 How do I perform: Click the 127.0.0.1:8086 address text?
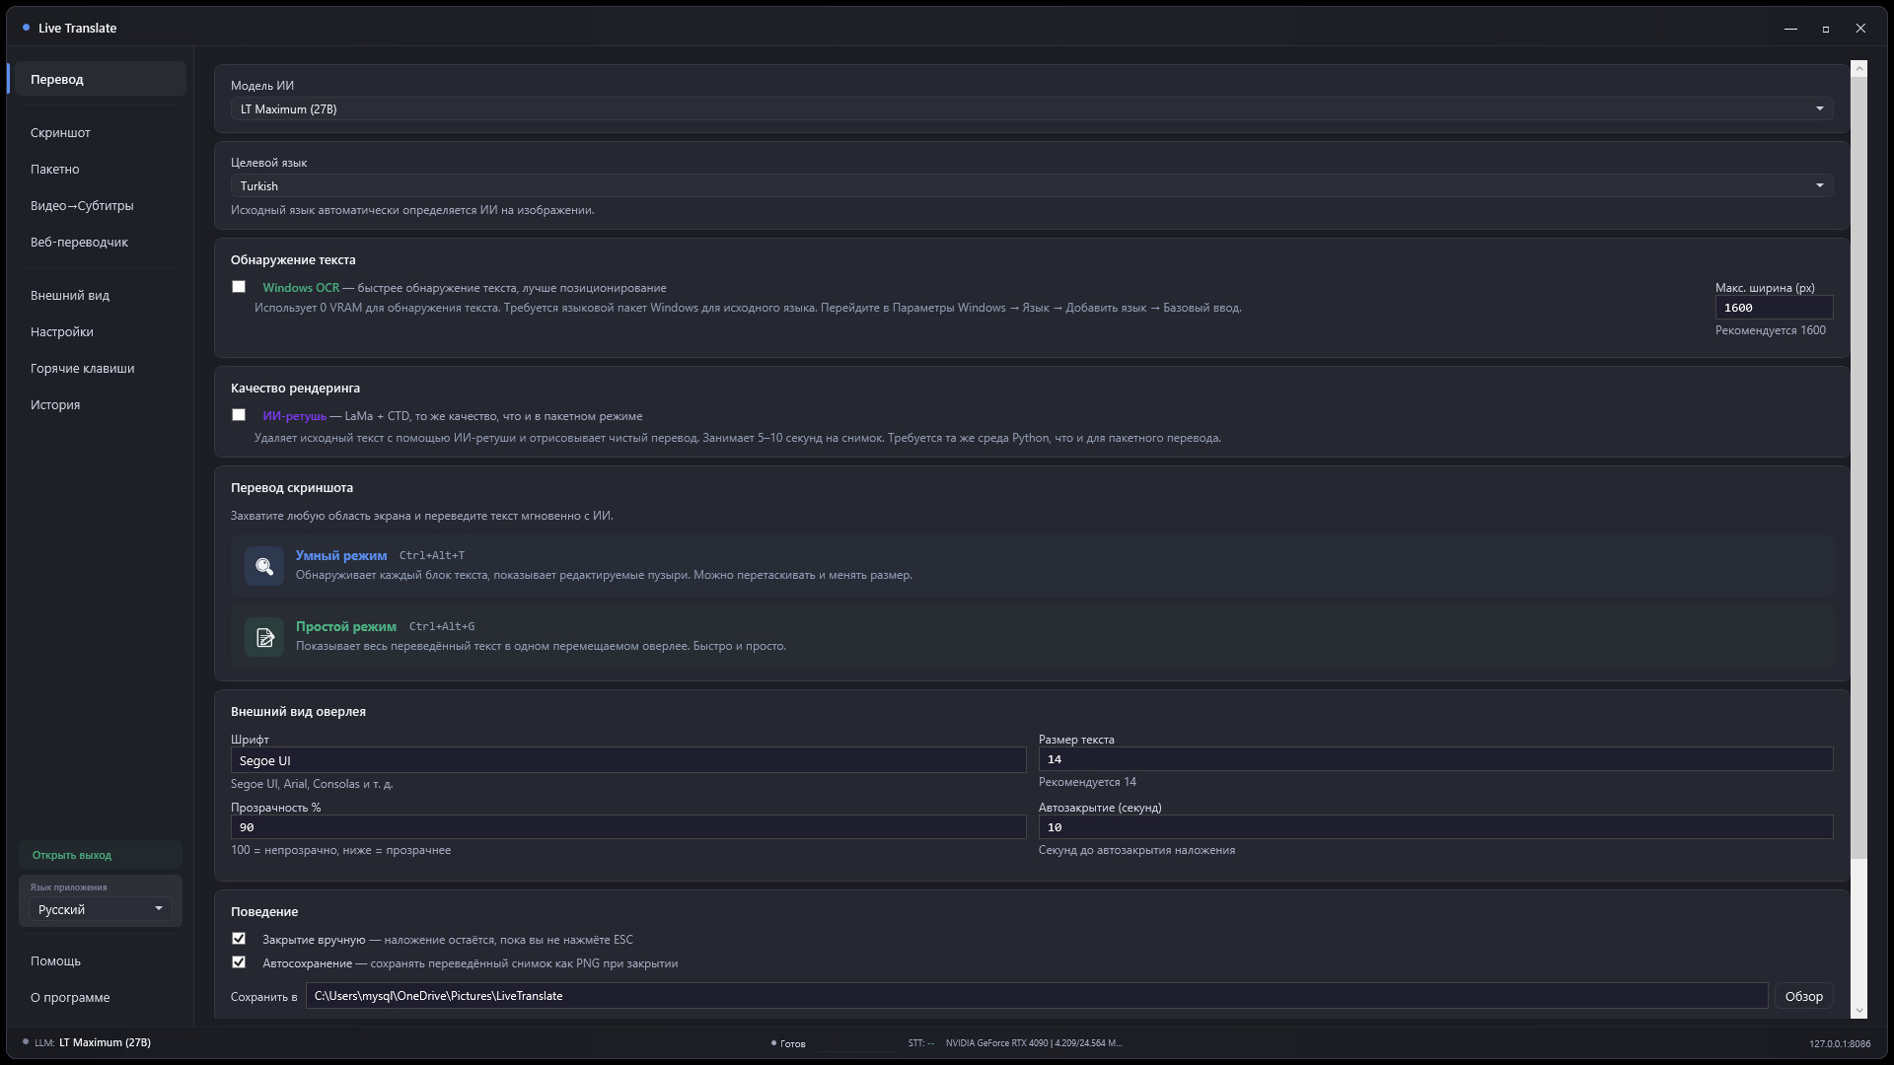click(x=1840, y=1043)
